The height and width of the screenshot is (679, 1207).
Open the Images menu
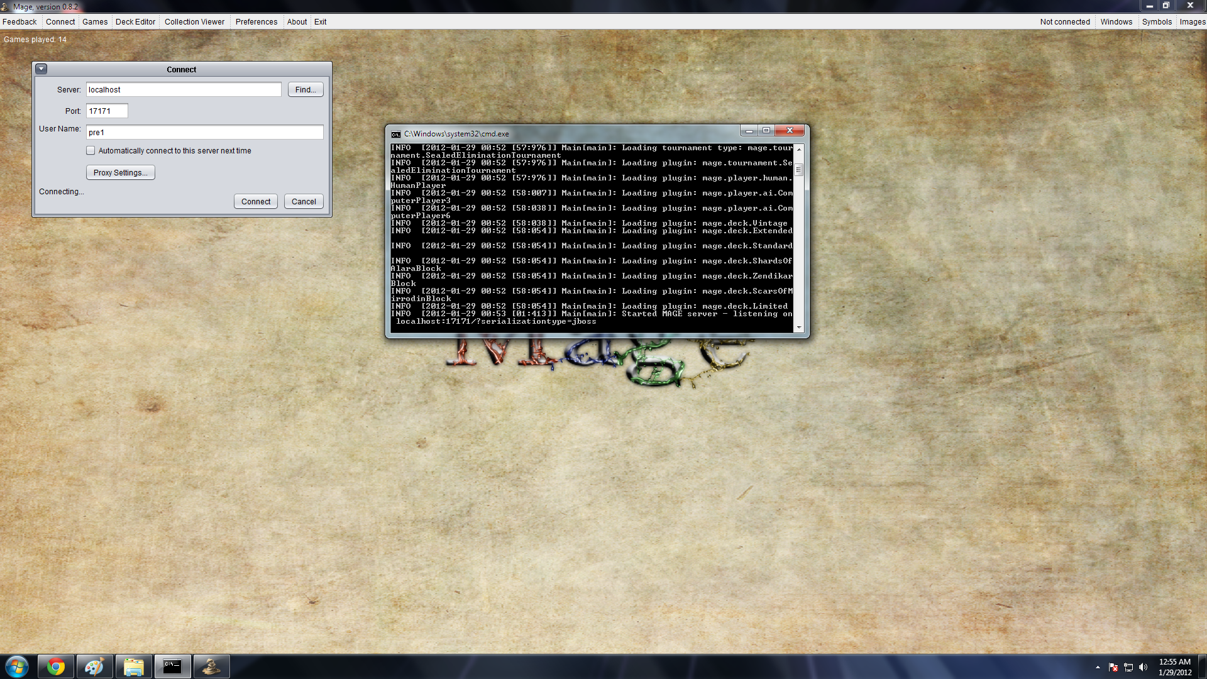click(x=1193, y=22)
